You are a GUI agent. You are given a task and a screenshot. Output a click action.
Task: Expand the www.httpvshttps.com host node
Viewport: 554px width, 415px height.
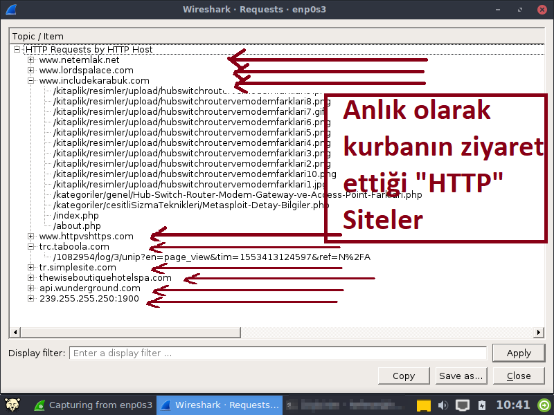click(x=30, y=236)
